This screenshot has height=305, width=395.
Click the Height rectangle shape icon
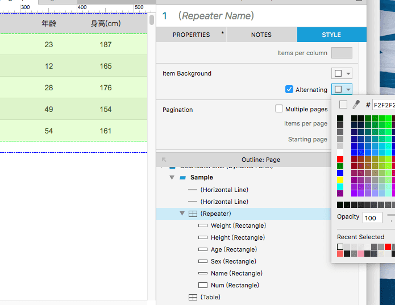click(203, 237)
